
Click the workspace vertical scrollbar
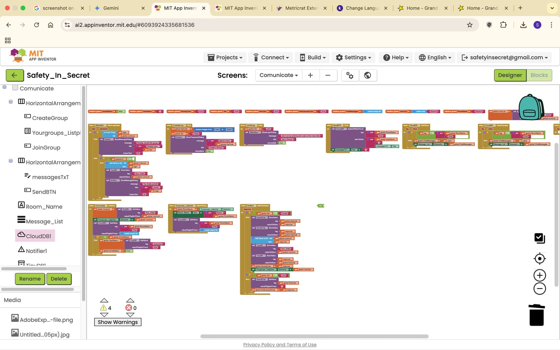click(x=556, y=215)
